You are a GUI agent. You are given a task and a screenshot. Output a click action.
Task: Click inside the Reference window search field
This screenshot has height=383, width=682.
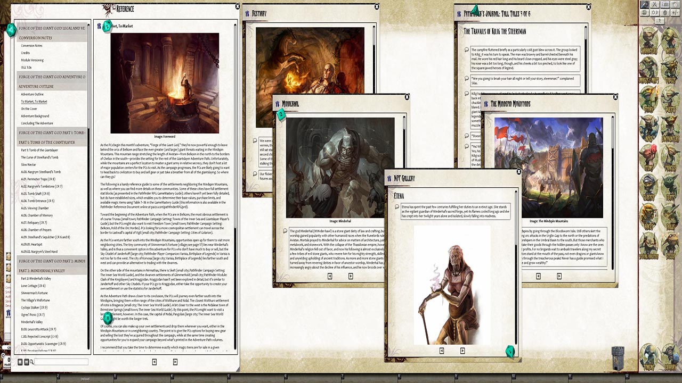tap(61, 362)
